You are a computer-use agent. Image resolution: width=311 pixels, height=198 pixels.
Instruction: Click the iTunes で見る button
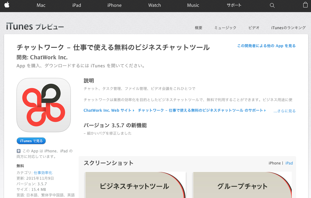pyautogui.click(x=31, y=141)
